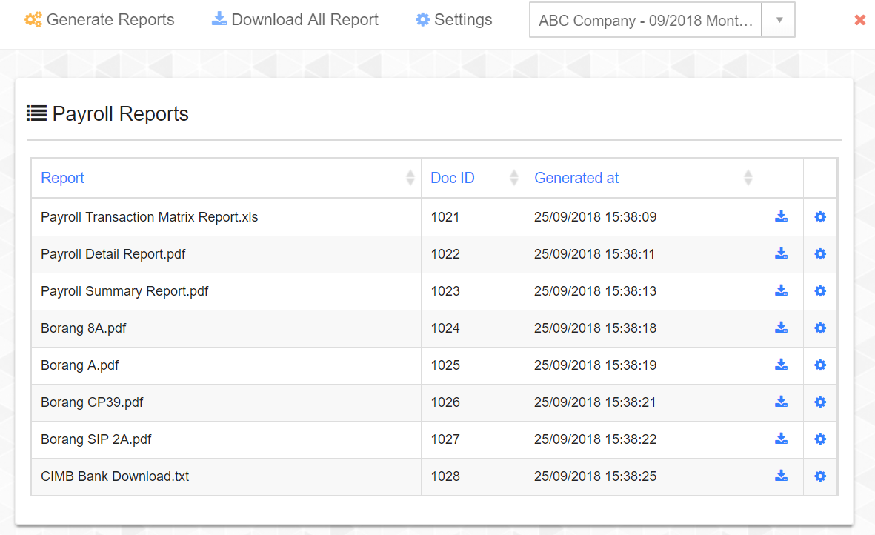This screenshot has width=875, height=535.
Task: Open gear settings for Borang SIP 2A.pdf
Action: point(820,439)
